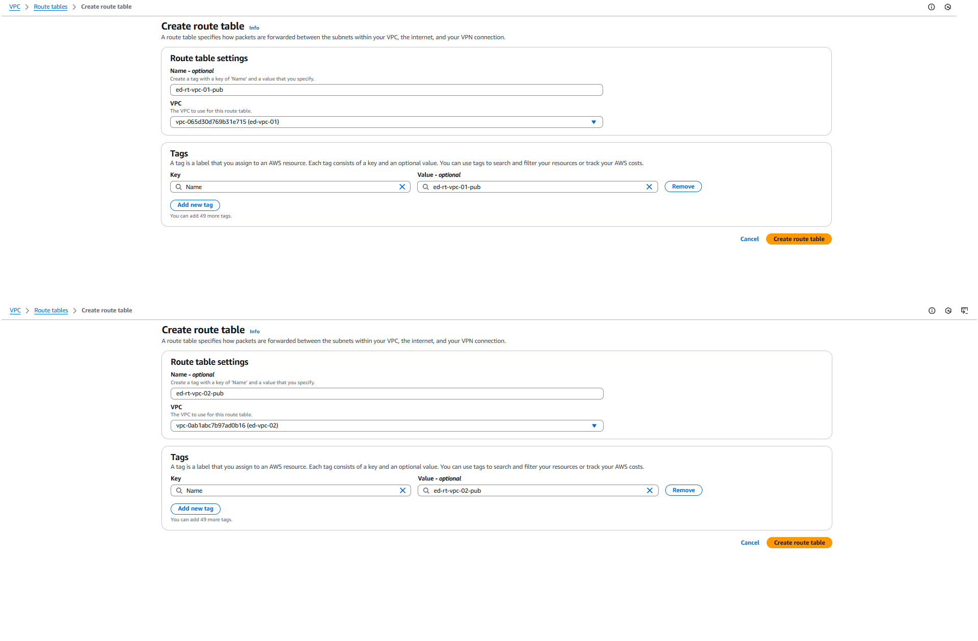Click dropdown arrow of vpc-0ab1abc7b97ad0b16 selector
The width and height of the screenshot is (978, 641).
[594, 425]
